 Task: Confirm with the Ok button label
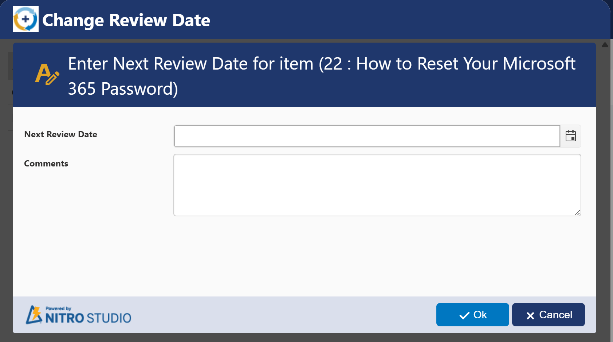click(480, 315)
